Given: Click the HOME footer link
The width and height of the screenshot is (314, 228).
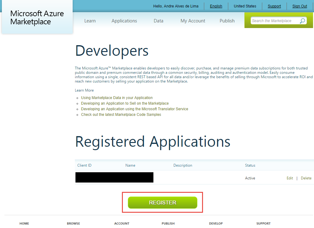Looking at the screenshot, I should (x=24, y=223).
